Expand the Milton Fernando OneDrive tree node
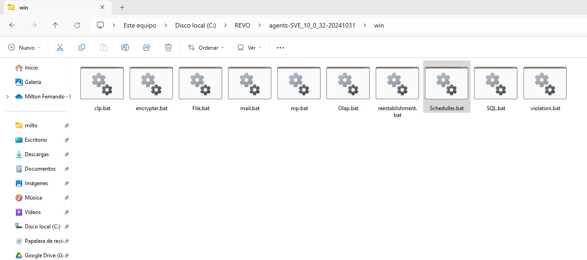Viewport: 587px width, 260px height. pos(7,97)
